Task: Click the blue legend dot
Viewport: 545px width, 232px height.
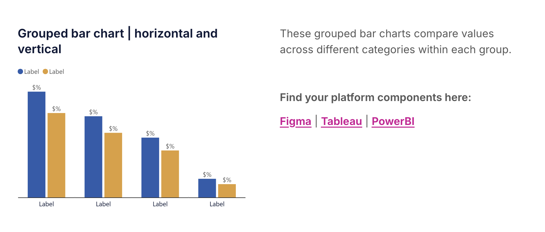Action: 20,71
